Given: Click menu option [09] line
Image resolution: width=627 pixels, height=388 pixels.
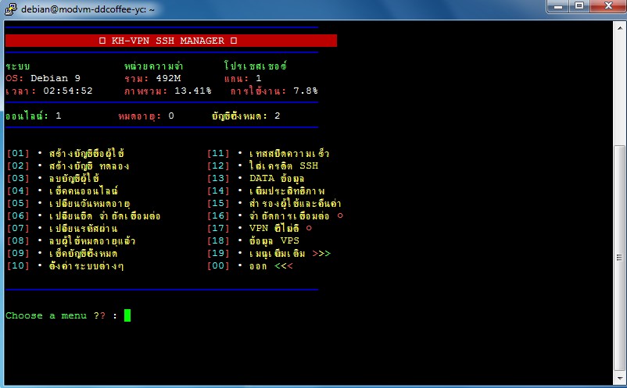Looking at the screenshot, I should [63, 253].
